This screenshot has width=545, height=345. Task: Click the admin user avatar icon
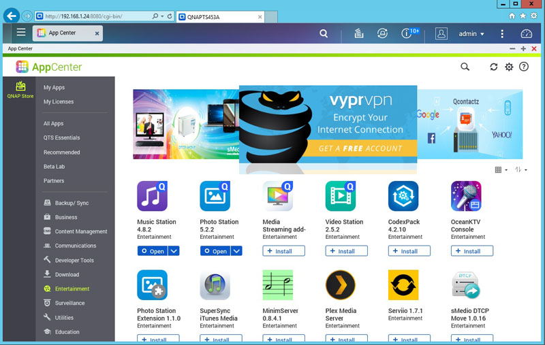coord(441,33)
